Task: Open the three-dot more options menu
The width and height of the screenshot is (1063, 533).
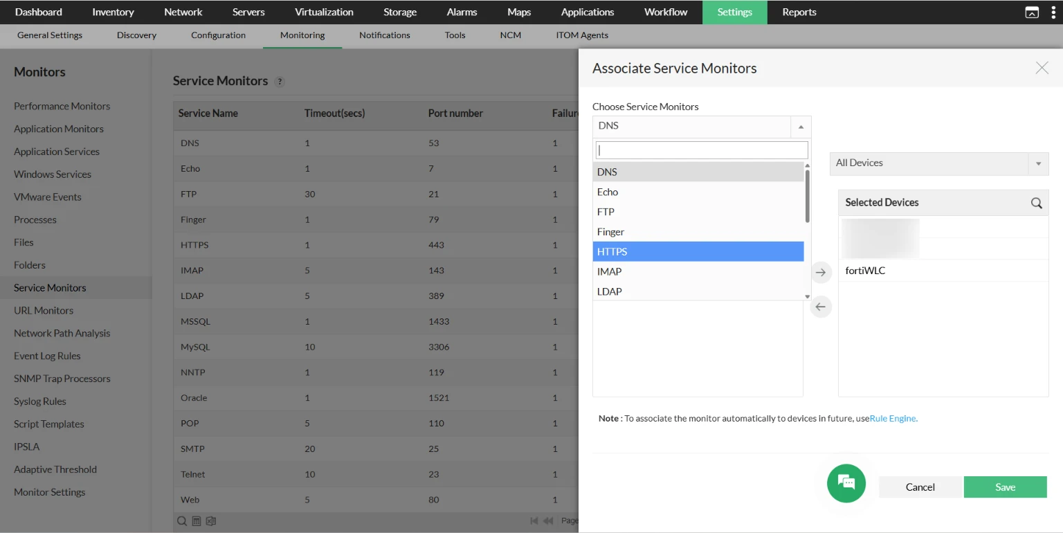Action: point(1053,12)
